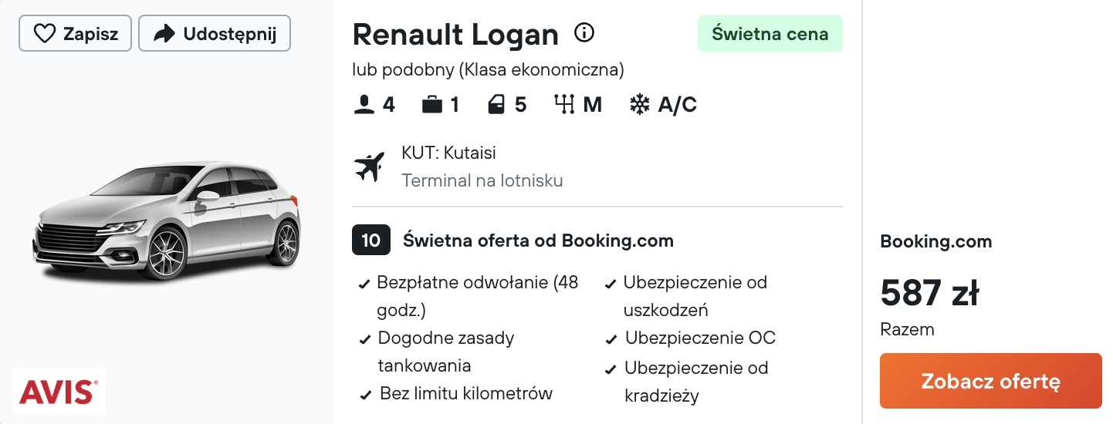Open the info icon beside Renault Logan
This screenshot has width=1113, height=424.
585,33
